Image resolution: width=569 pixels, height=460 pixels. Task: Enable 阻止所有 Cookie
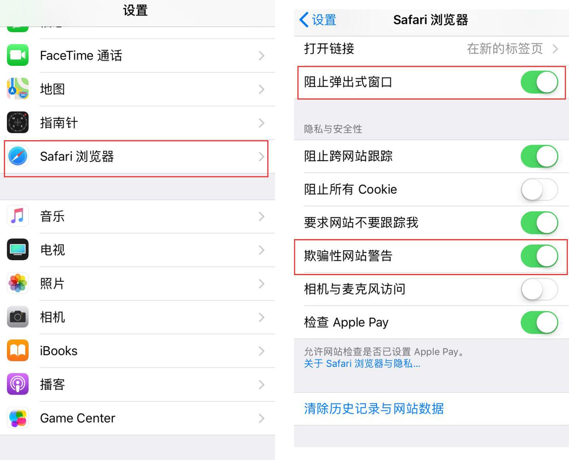tap(539, 189)
